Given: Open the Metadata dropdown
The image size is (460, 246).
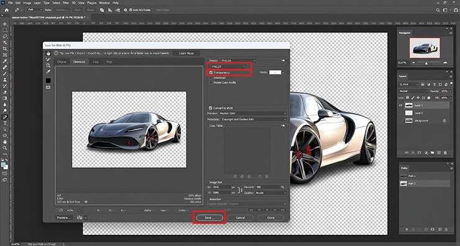Looking at the screenshot, I should tap(254, 120).
